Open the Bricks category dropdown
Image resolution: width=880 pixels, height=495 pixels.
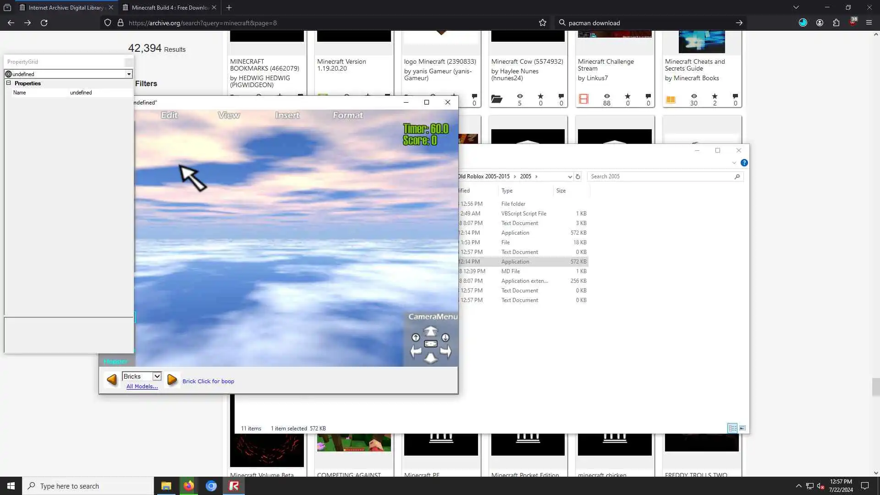pos(157,376)
